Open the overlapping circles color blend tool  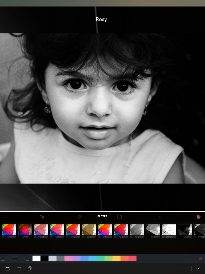159,217
